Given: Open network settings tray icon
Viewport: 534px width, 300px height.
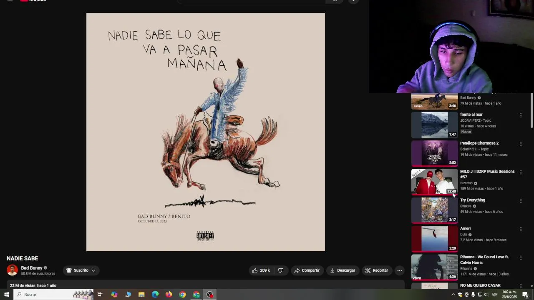Looking at the screenshot, I should coord(480,295).
